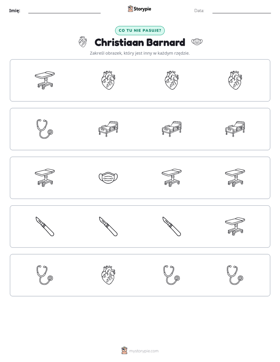Viewport: 280px width, 362px height.
Task: Click the first stethoscope in the last row
Action: 45,275
